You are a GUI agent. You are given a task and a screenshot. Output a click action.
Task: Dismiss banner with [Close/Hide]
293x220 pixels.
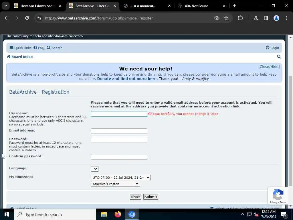point(269,66)
